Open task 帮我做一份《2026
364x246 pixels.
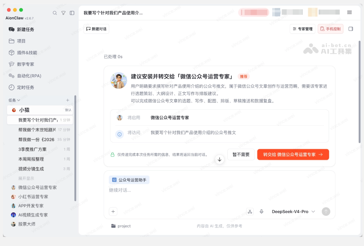tap(40, 139)
